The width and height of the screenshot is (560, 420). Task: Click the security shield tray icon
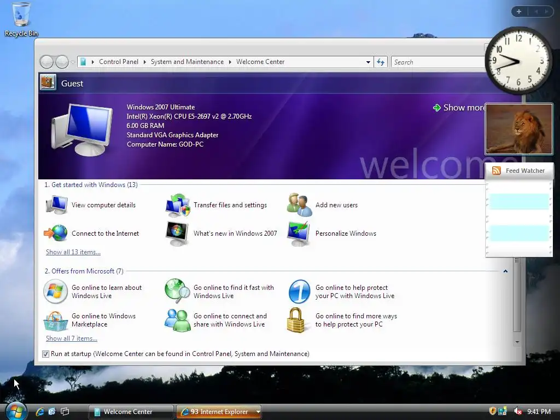pyautogui.click(x=493, y=411)
